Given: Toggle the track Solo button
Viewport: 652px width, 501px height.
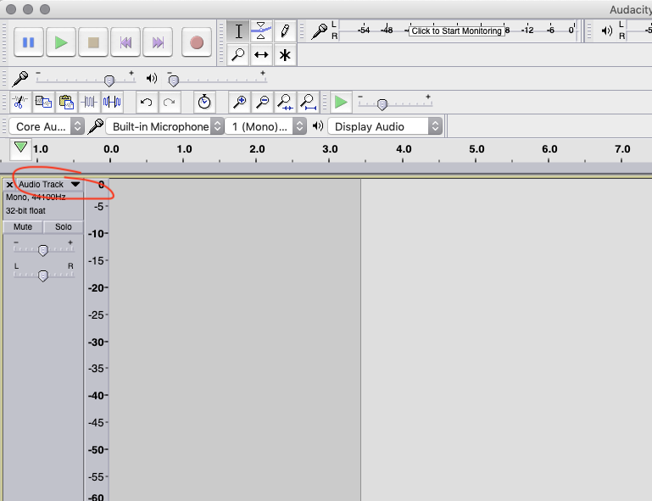Looking at the screenshot, I should 64,226.
